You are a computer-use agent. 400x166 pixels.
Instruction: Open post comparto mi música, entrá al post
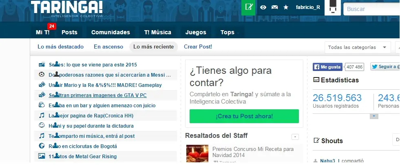coord(92,136)
